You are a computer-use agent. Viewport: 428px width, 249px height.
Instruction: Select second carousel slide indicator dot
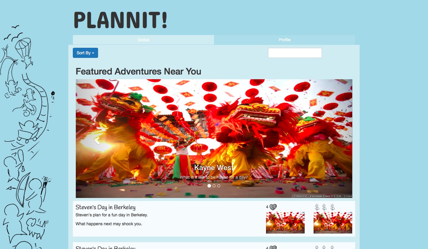[214, 186]
